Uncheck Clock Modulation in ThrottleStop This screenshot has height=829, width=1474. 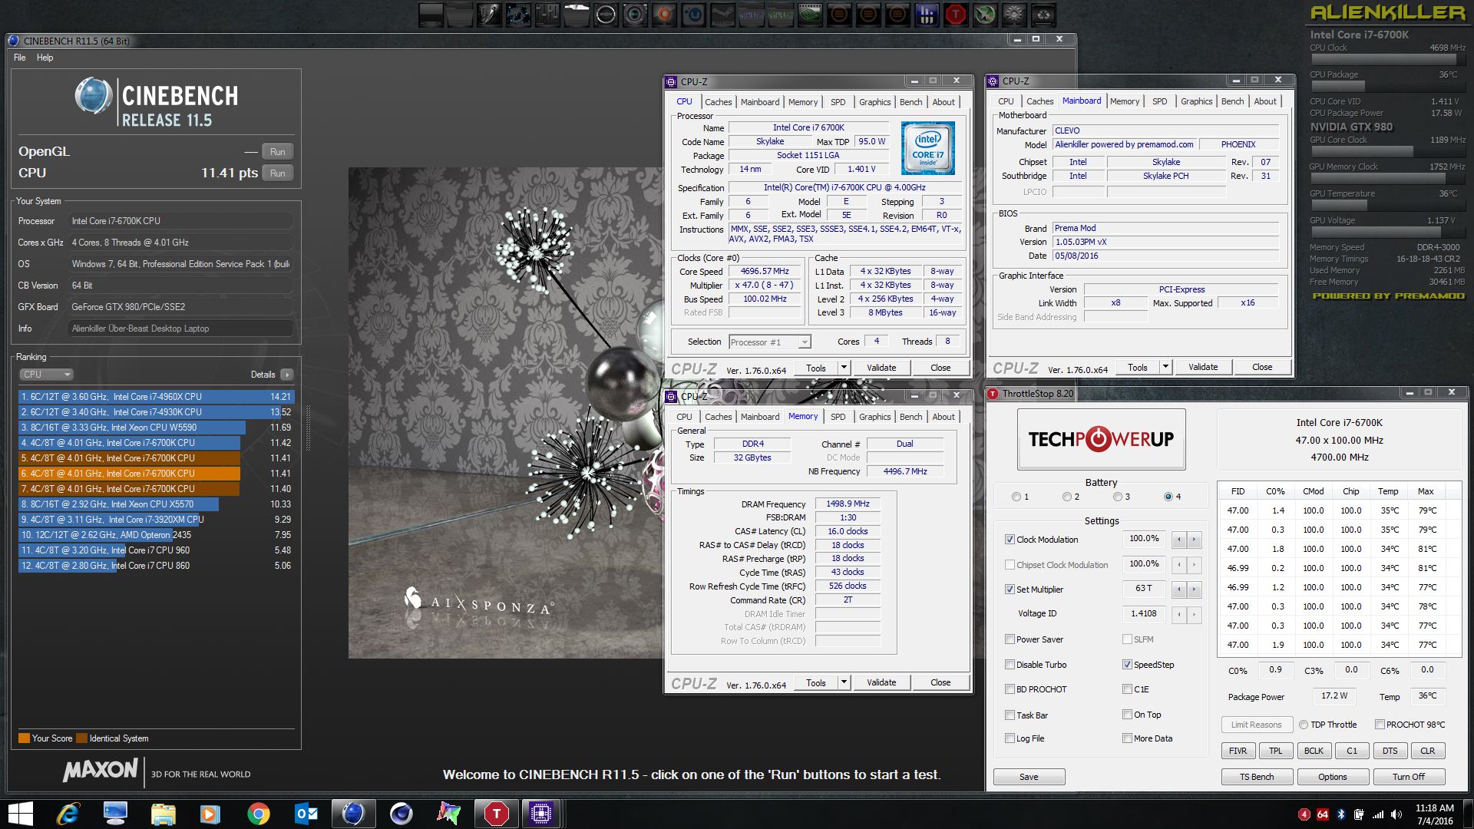click(1010, 540)
